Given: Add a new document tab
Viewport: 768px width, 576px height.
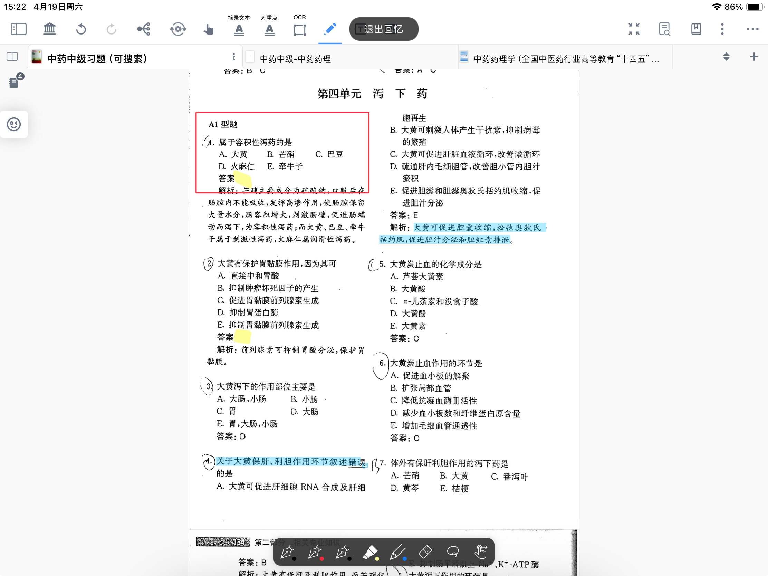Looking at the screenshot, I should [x=754, y=57].
